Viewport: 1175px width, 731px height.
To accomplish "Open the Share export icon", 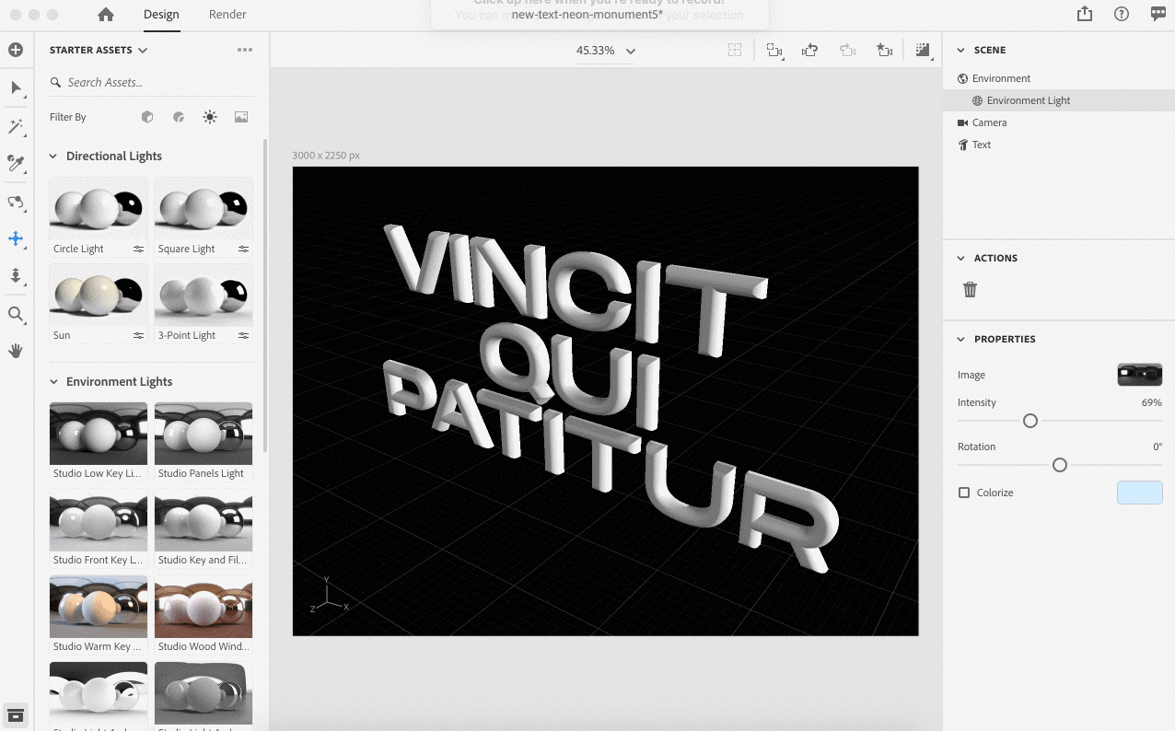I will click(x=1085, y=14).
